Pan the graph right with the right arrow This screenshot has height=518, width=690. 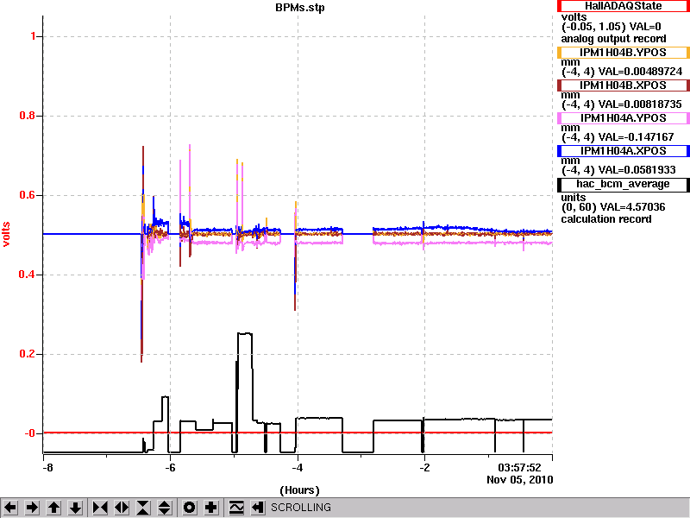pos(32,508)
